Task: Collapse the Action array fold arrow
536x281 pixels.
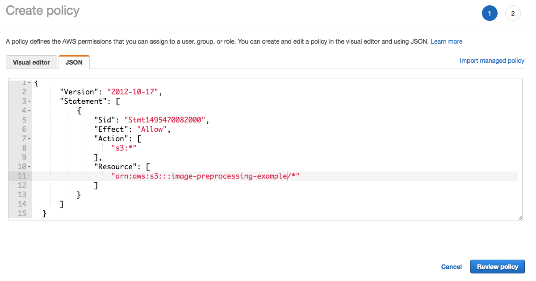Action: [29, 138]
